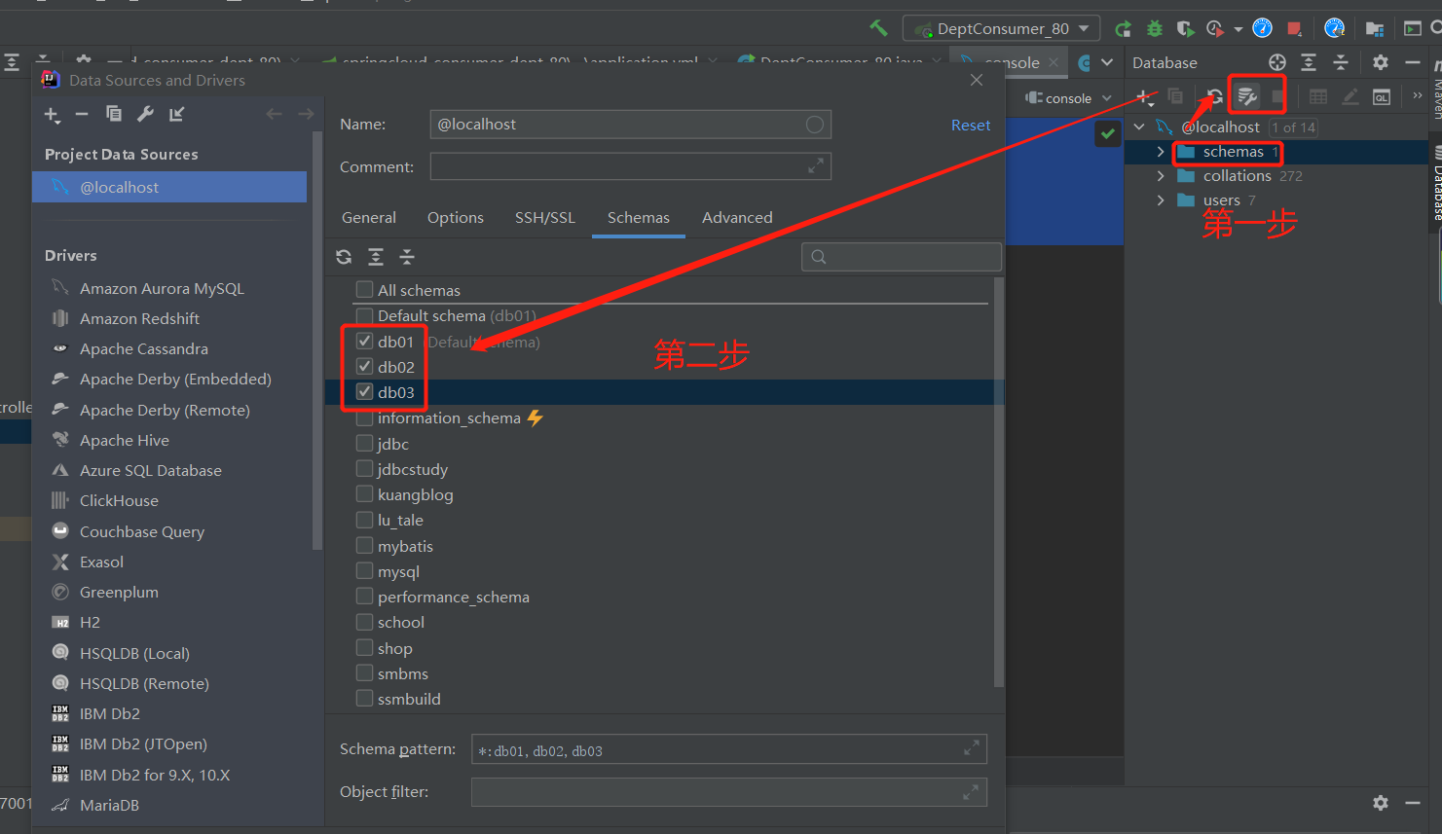Select the Apache Cassandra driver
The image size is (1442, 834).
tap(144, 348)
